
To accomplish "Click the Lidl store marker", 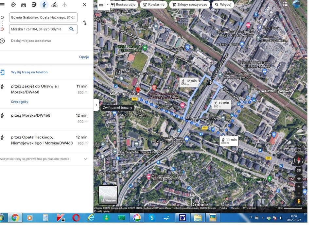I will tap(274, 135).
